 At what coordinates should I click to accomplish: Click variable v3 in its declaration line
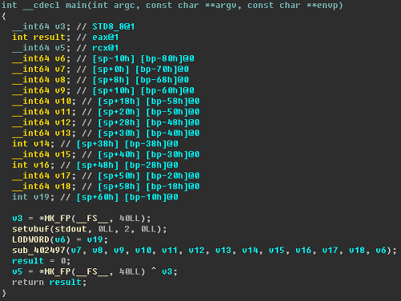tap(60, 26)
